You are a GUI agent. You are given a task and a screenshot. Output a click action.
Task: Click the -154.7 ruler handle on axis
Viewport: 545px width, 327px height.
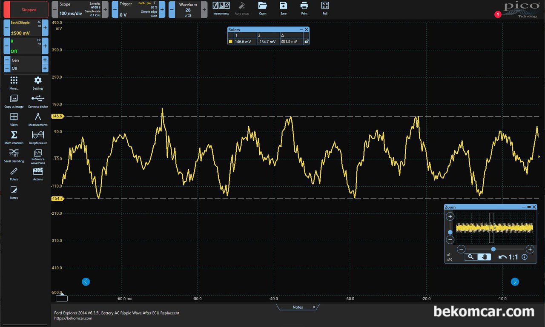click(57, 199)
